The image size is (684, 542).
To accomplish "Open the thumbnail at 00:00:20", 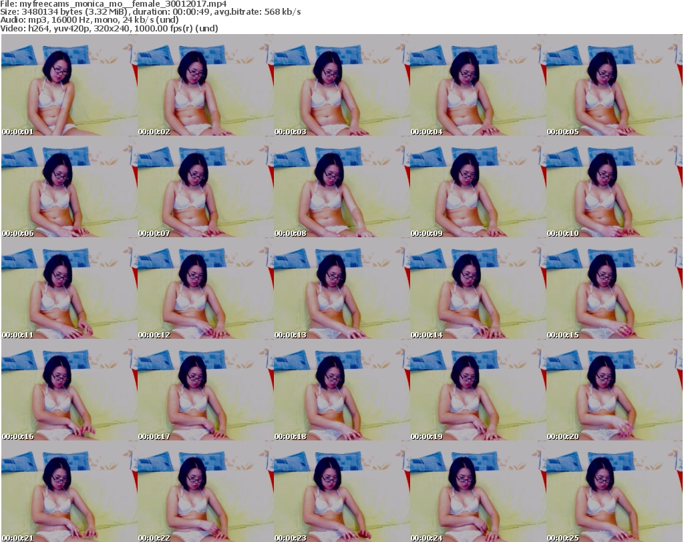I will tap(615, 390).
